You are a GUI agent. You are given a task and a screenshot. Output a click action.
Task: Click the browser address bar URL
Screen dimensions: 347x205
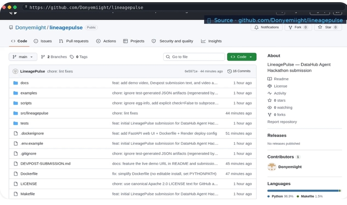tap(86, 7)
